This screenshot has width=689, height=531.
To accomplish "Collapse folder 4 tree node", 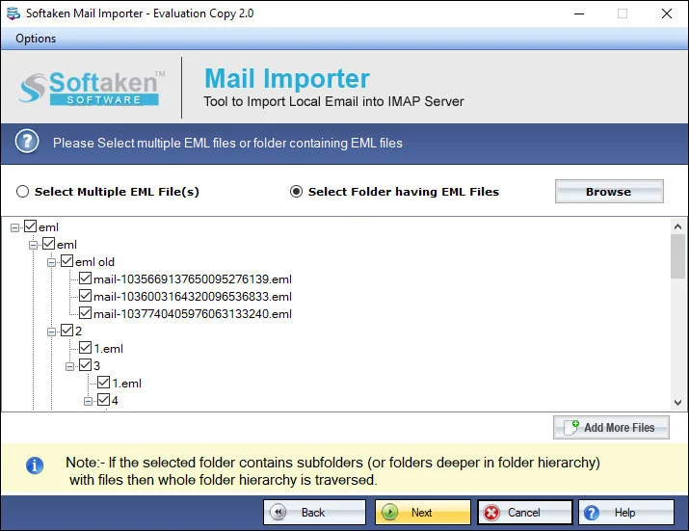I will pyautogui.click(x=88, y=401).
